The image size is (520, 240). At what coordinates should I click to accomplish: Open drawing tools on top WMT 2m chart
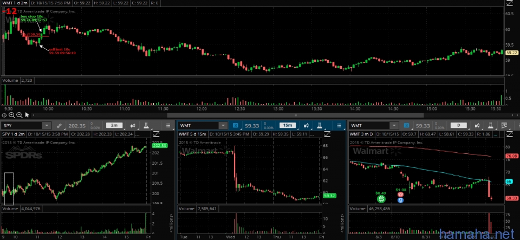click(510, 3)
